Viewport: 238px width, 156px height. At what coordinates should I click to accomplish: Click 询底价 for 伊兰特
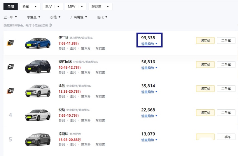coord(205,41)
